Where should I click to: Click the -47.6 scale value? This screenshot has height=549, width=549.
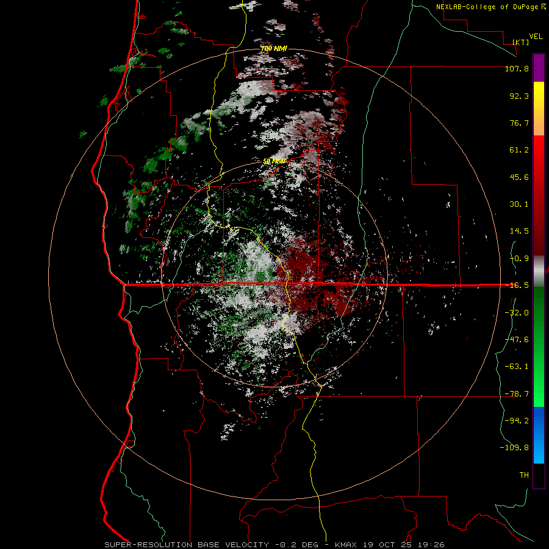[517, 340]
